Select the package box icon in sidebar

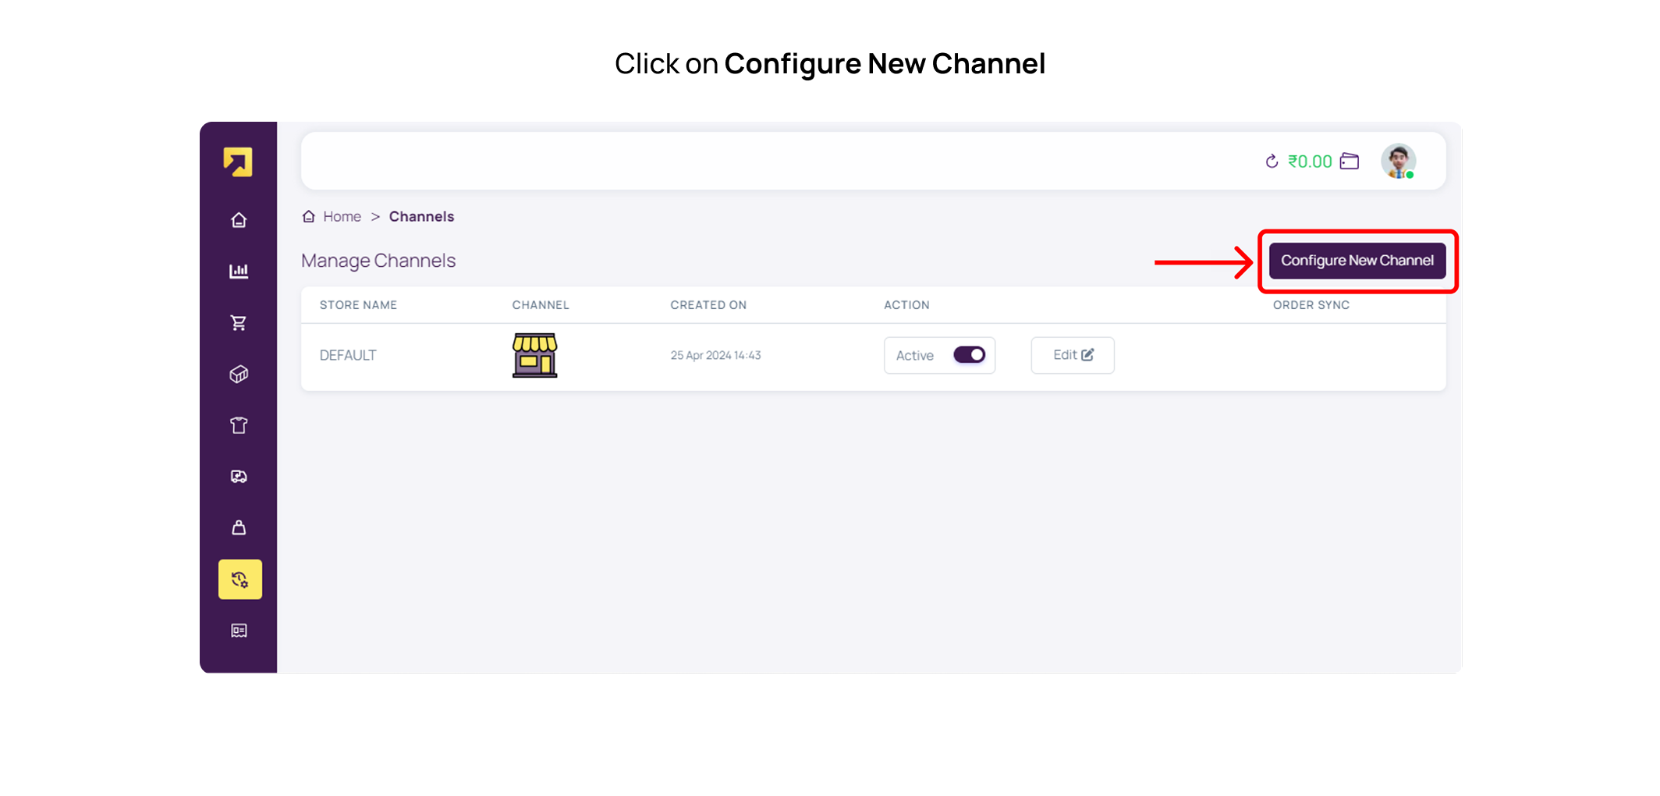click(239, 375)
